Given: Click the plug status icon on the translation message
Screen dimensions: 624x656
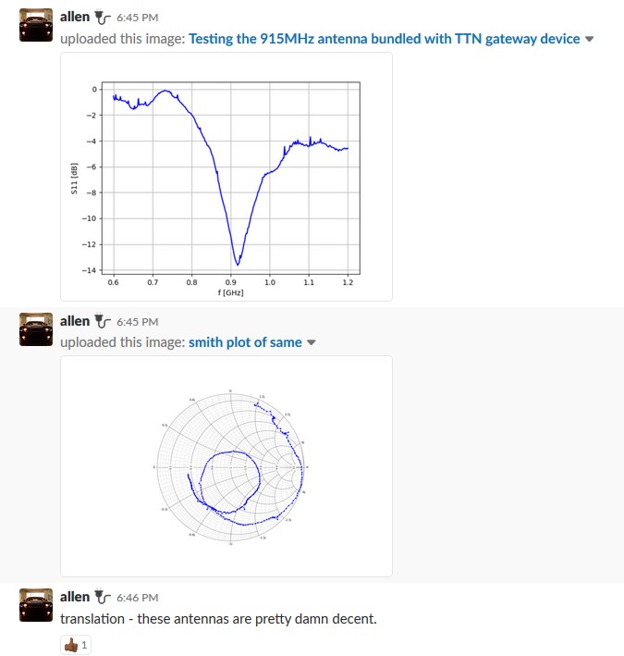Looking at the screenshot, I should pyautogui.click(x=103, y=597).
